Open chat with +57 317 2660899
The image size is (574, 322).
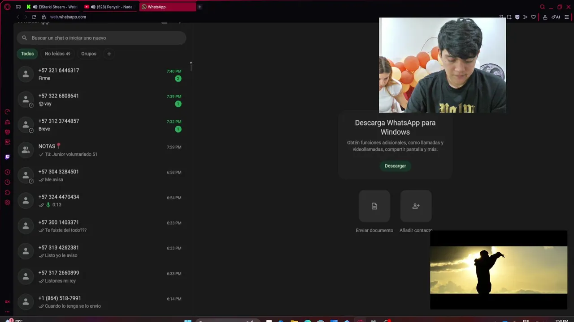101,276
